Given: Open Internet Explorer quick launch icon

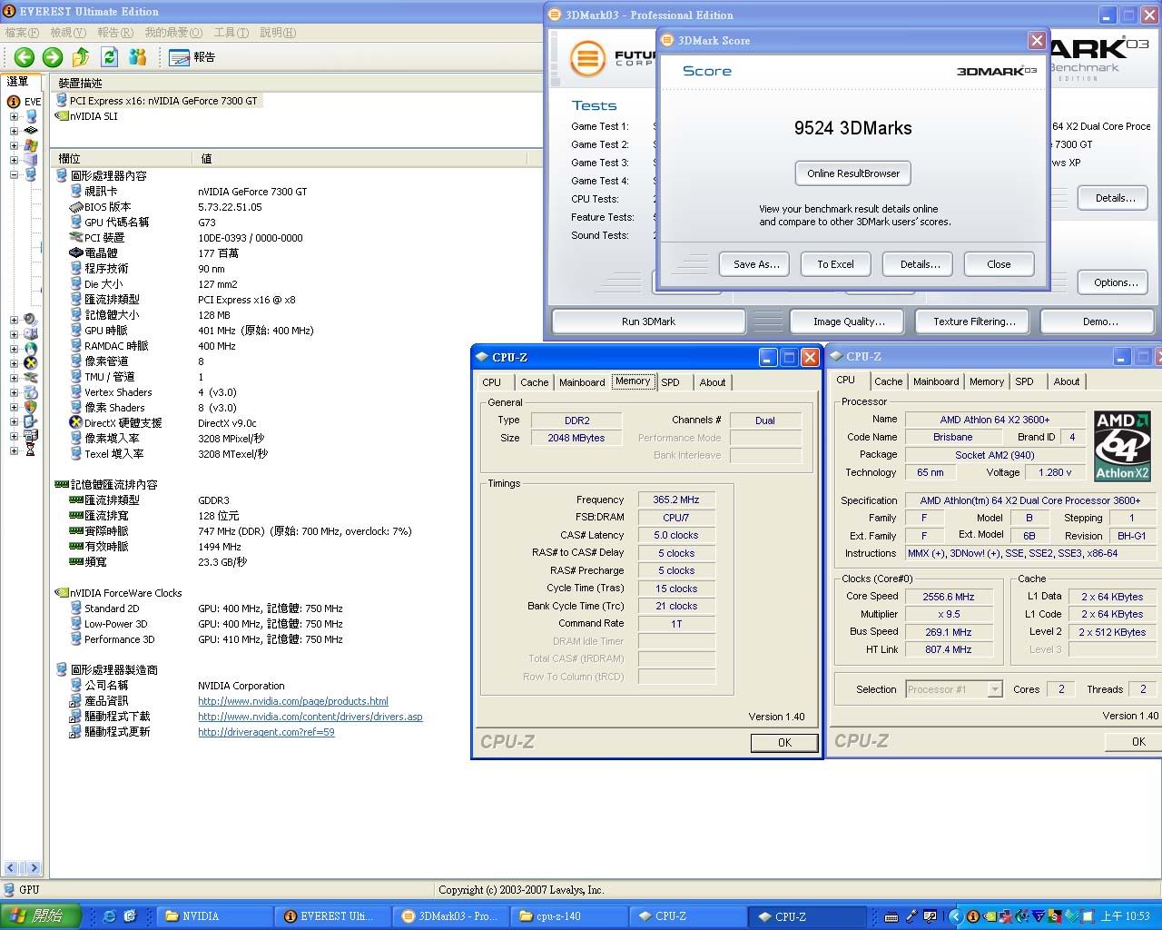Looking at the screenshot, I should click(x=110, y=917).
